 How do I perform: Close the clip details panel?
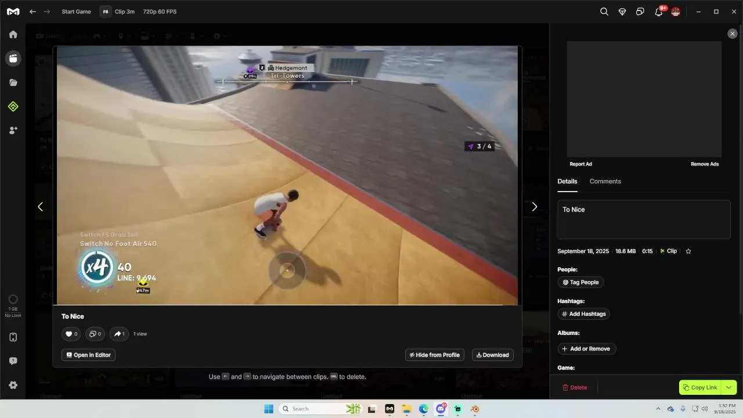[x=733, y=34]
